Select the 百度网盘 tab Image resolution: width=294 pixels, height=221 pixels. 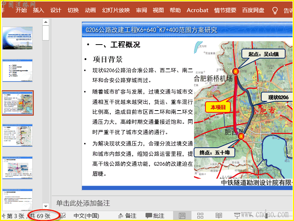pyautogui.click(x=255, y=10)
